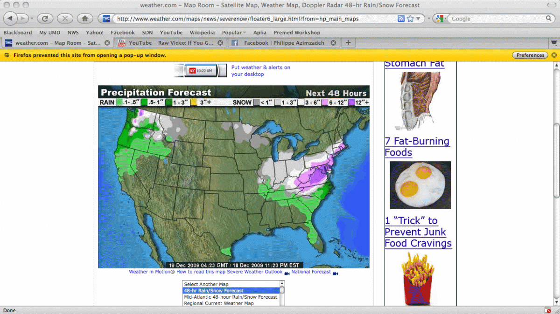Viewport: 560px width, 314px height.
Task: Open the list all tabs dropdown
Action: click(554, 43)
